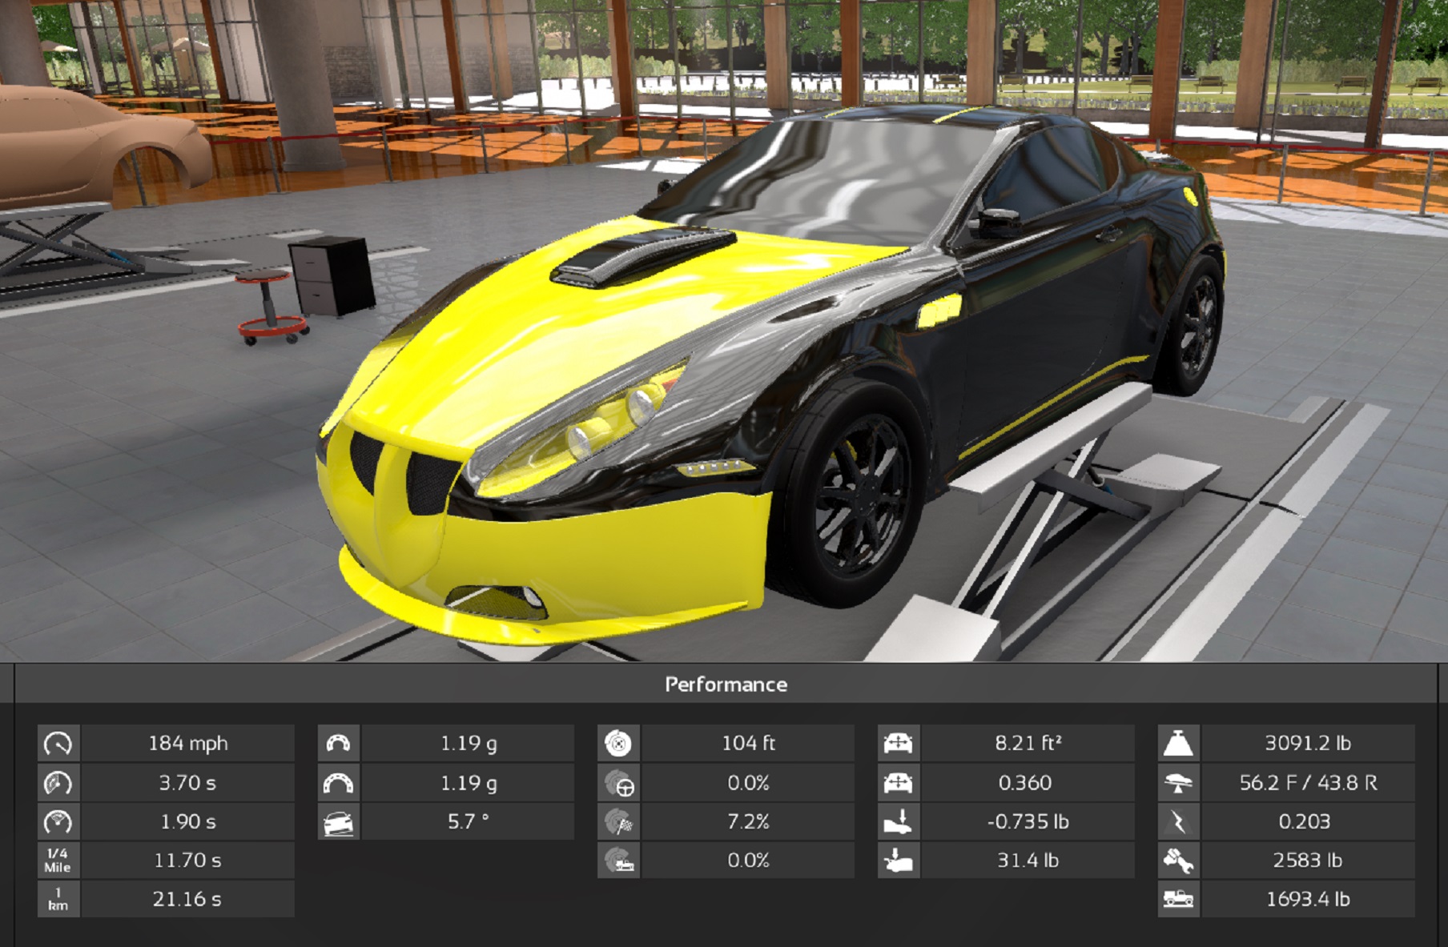The width and height of the screenshot is (1448, 947).
Task: Click the 5.7 ° roll angle value
Action: [x=468, y=821]
